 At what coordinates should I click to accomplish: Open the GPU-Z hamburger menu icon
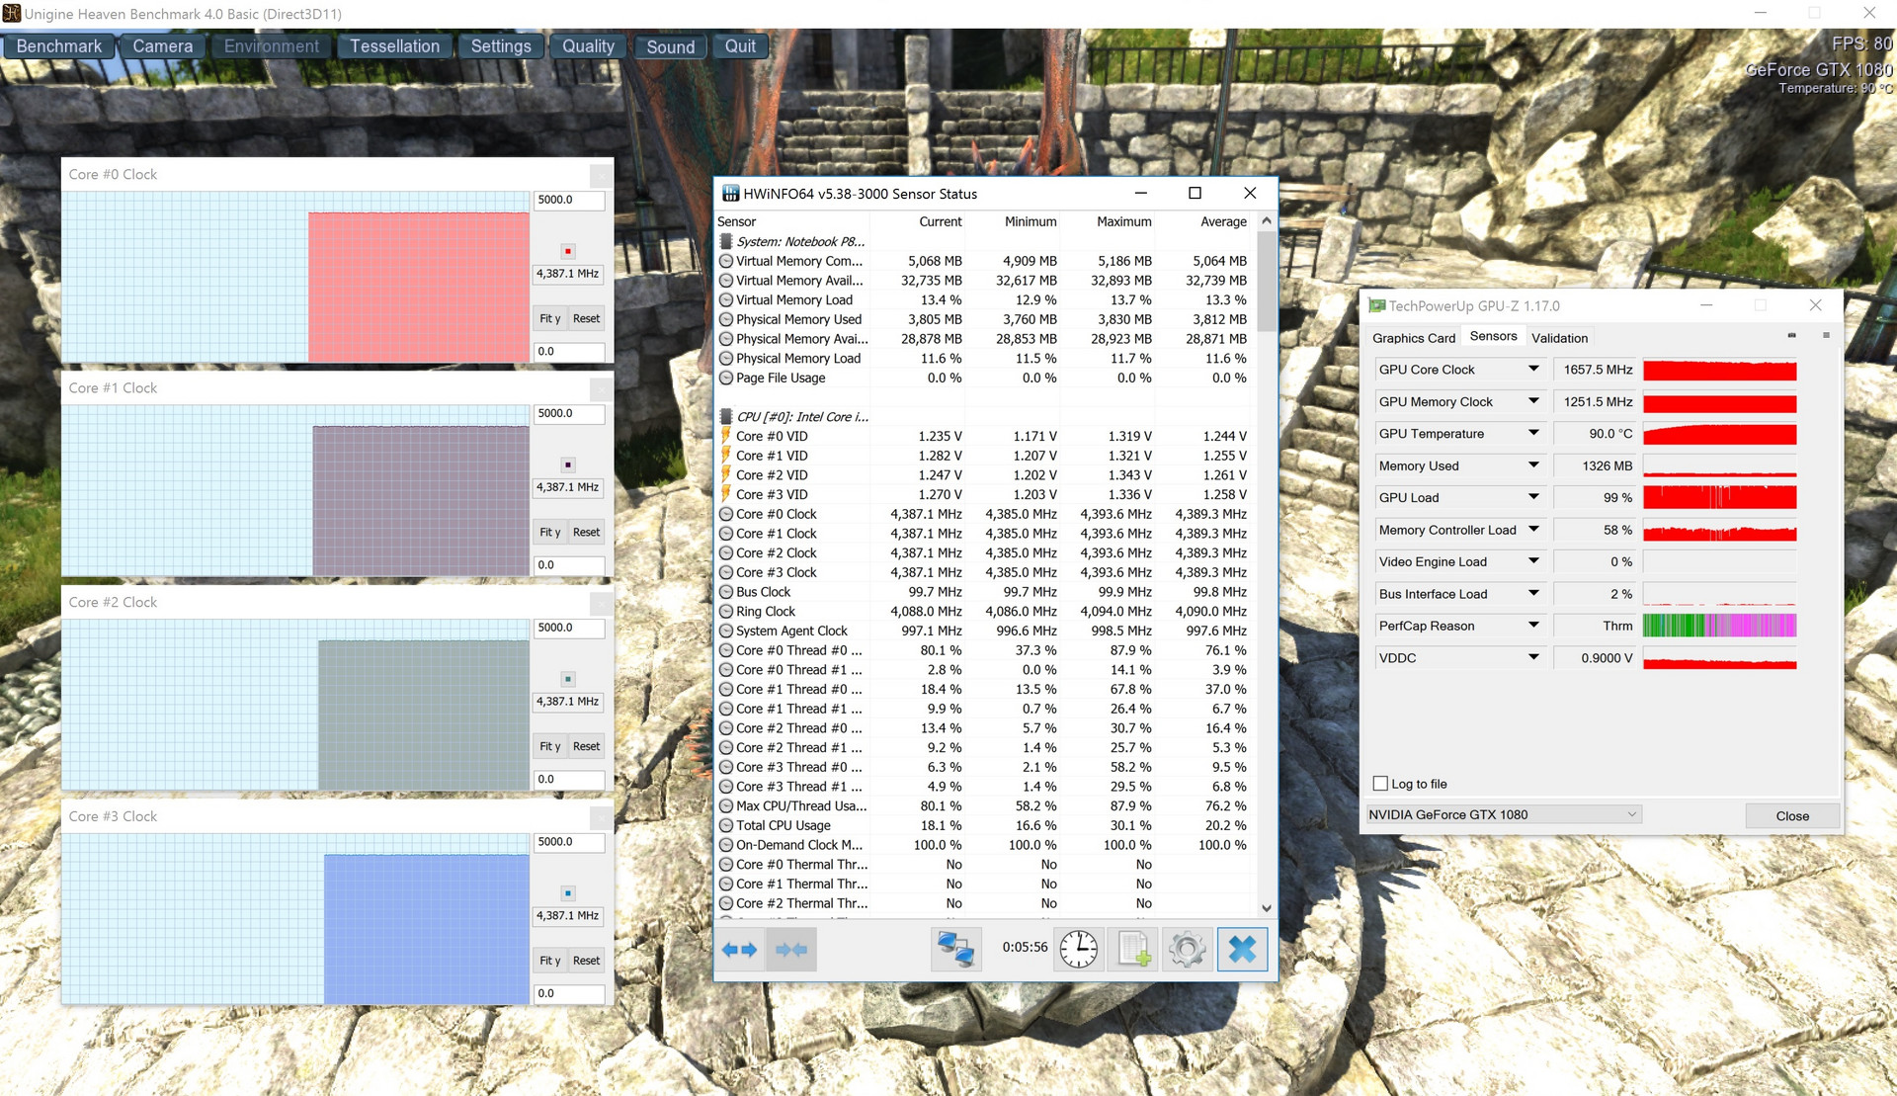[1826, 336]
